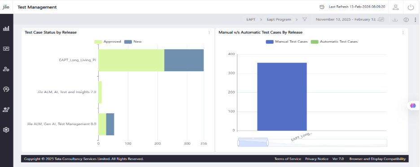The width and height of the screenshot is (420, 167).
Task: Click the Jile logo
Action: [x=6, y=7]
